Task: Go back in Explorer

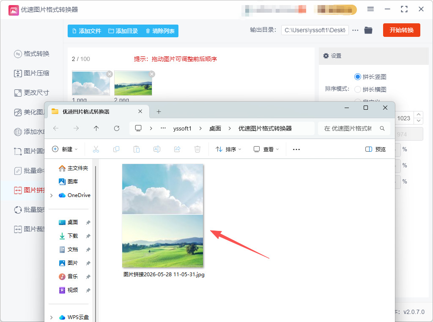Action: tap(56, 128)
